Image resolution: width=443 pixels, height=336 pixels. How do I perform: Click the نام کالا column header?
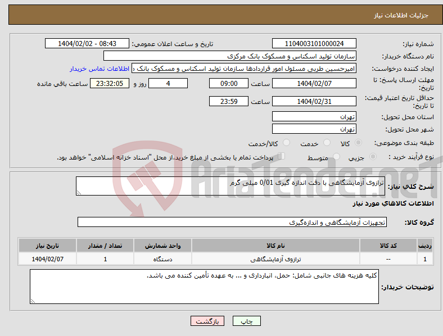[x=275, y=246]
